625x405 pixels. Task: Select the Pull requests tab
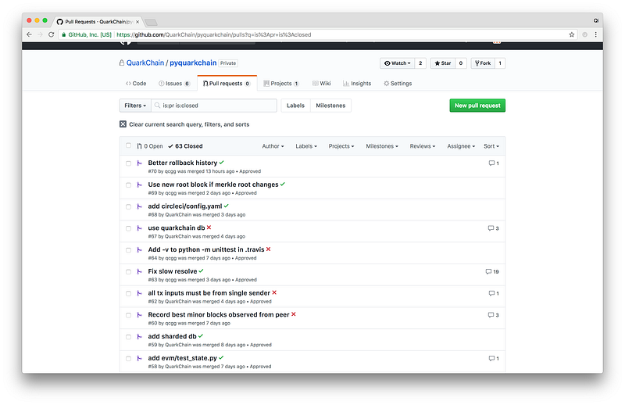[227, 84]
